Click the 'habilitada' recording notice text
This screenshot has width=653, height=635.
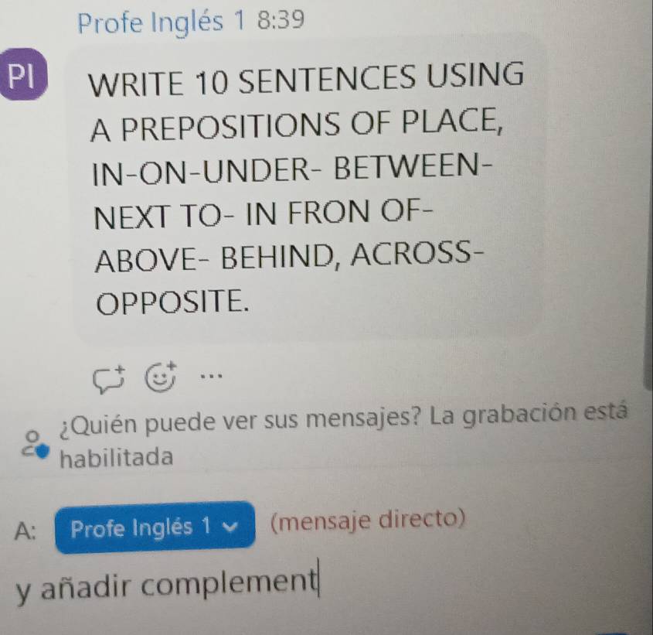(x=116, y=457)
